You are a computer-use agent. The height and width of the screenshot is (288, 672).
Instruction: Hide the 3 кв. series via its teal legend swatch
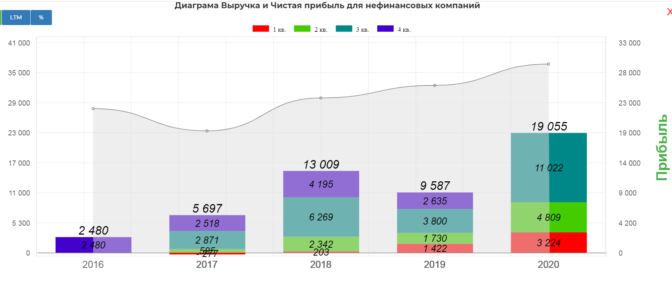coord(344,29)
